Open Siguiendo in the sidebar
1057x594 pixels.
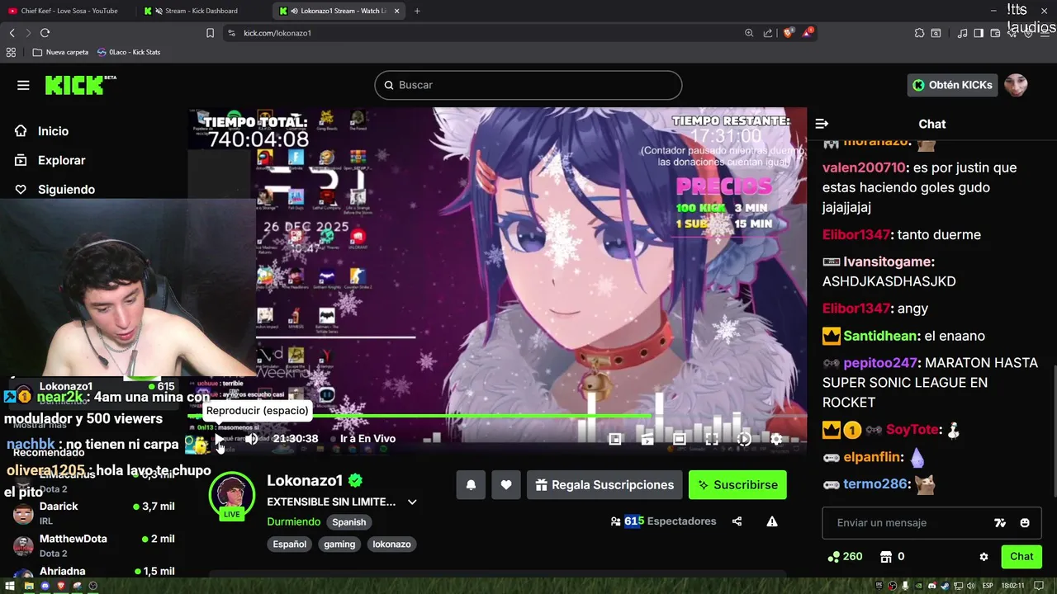point(66,189)
